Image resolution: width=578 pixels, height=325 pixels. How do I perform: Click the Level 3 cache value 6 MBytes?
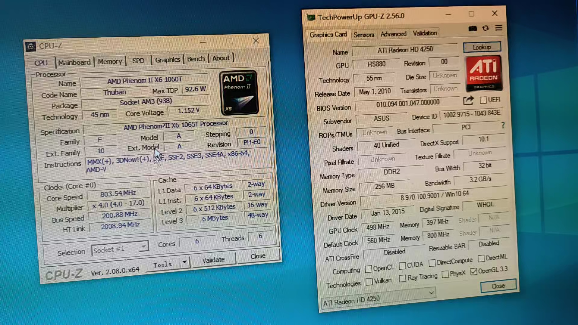tap(215, 218)
